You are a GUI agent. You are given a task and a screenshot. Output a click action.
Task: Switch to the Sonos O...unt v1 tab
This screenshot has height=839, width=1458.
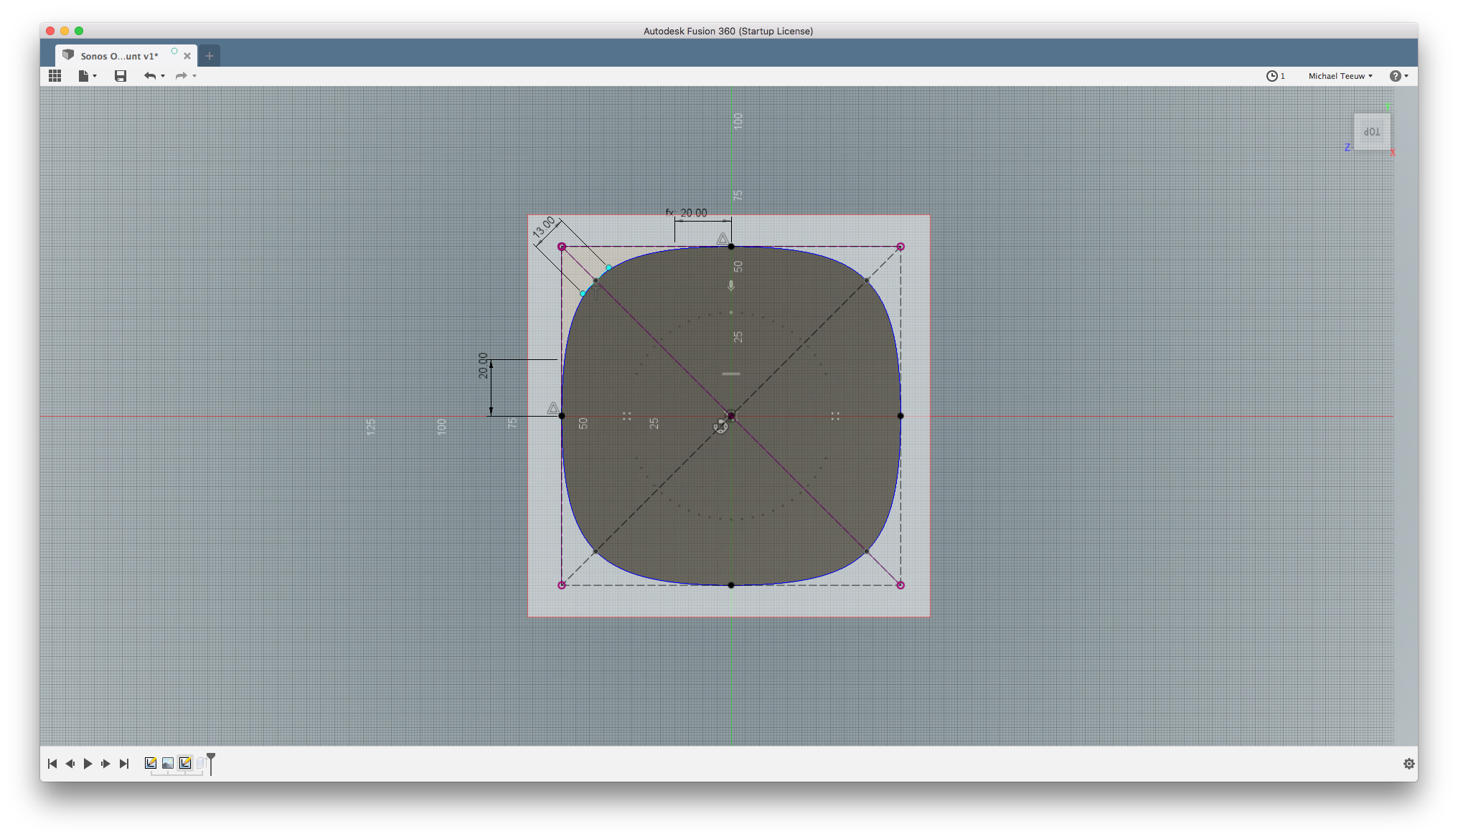coord(119,56)
